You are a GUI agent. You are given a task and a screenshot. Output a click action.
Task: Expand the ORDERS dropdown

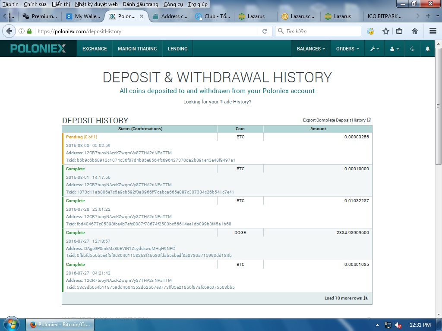[x=347, y=49]
